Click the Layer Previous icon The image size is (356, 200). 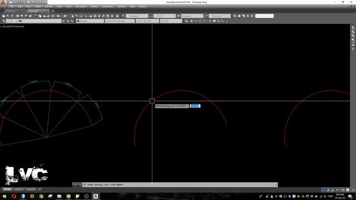pyautogui.click(x=68, y=21)
